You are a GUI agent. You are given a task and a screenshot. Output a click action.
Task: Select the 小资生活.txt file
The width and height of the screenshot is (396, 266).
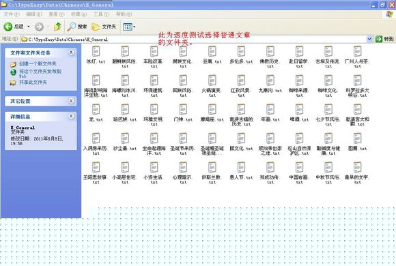tap(154, 173)
